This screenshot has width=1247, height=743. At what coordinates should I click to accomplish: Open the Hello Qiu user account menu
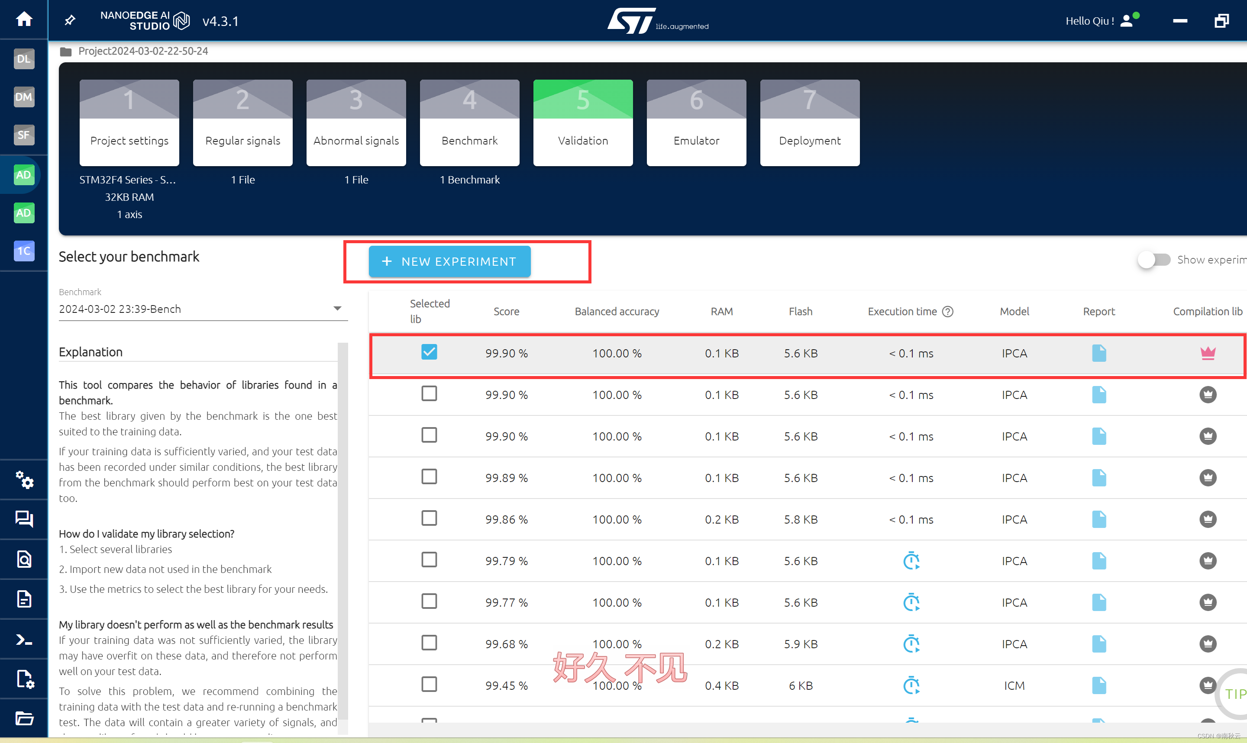tap(1127, 20)
